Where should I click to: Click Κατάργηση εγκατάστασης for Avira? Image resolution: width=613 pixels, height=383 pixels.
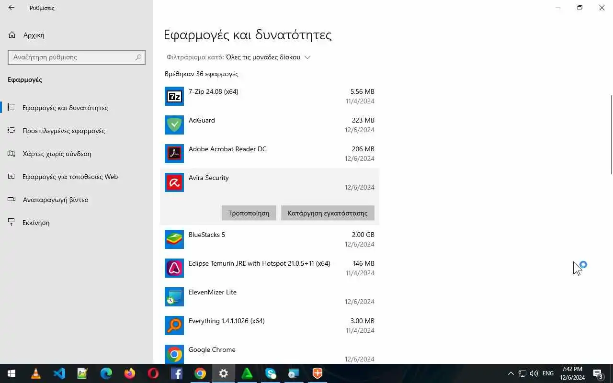328,213
